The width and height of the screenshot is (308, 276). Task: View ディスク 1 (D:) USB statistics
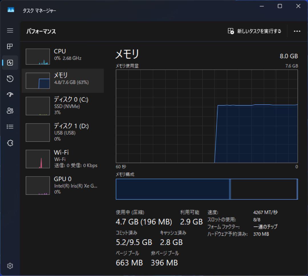tap(63, 132)
